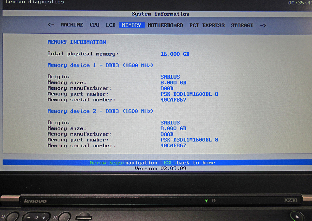Select 8.000 GB size for device 2

pos(173,128)
